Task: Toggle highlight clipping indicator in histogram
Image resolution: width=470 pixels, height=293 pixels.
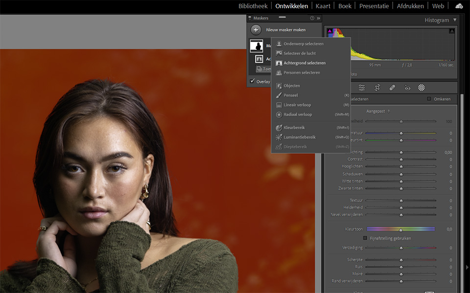Action: [x=452, y=31]
